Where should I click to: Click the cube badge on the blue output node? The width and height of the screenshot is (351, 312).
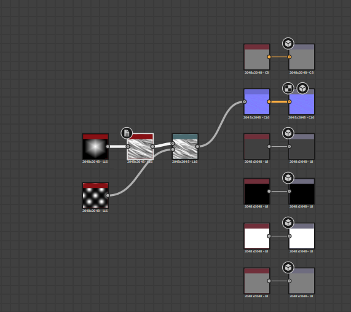point(302,88)
